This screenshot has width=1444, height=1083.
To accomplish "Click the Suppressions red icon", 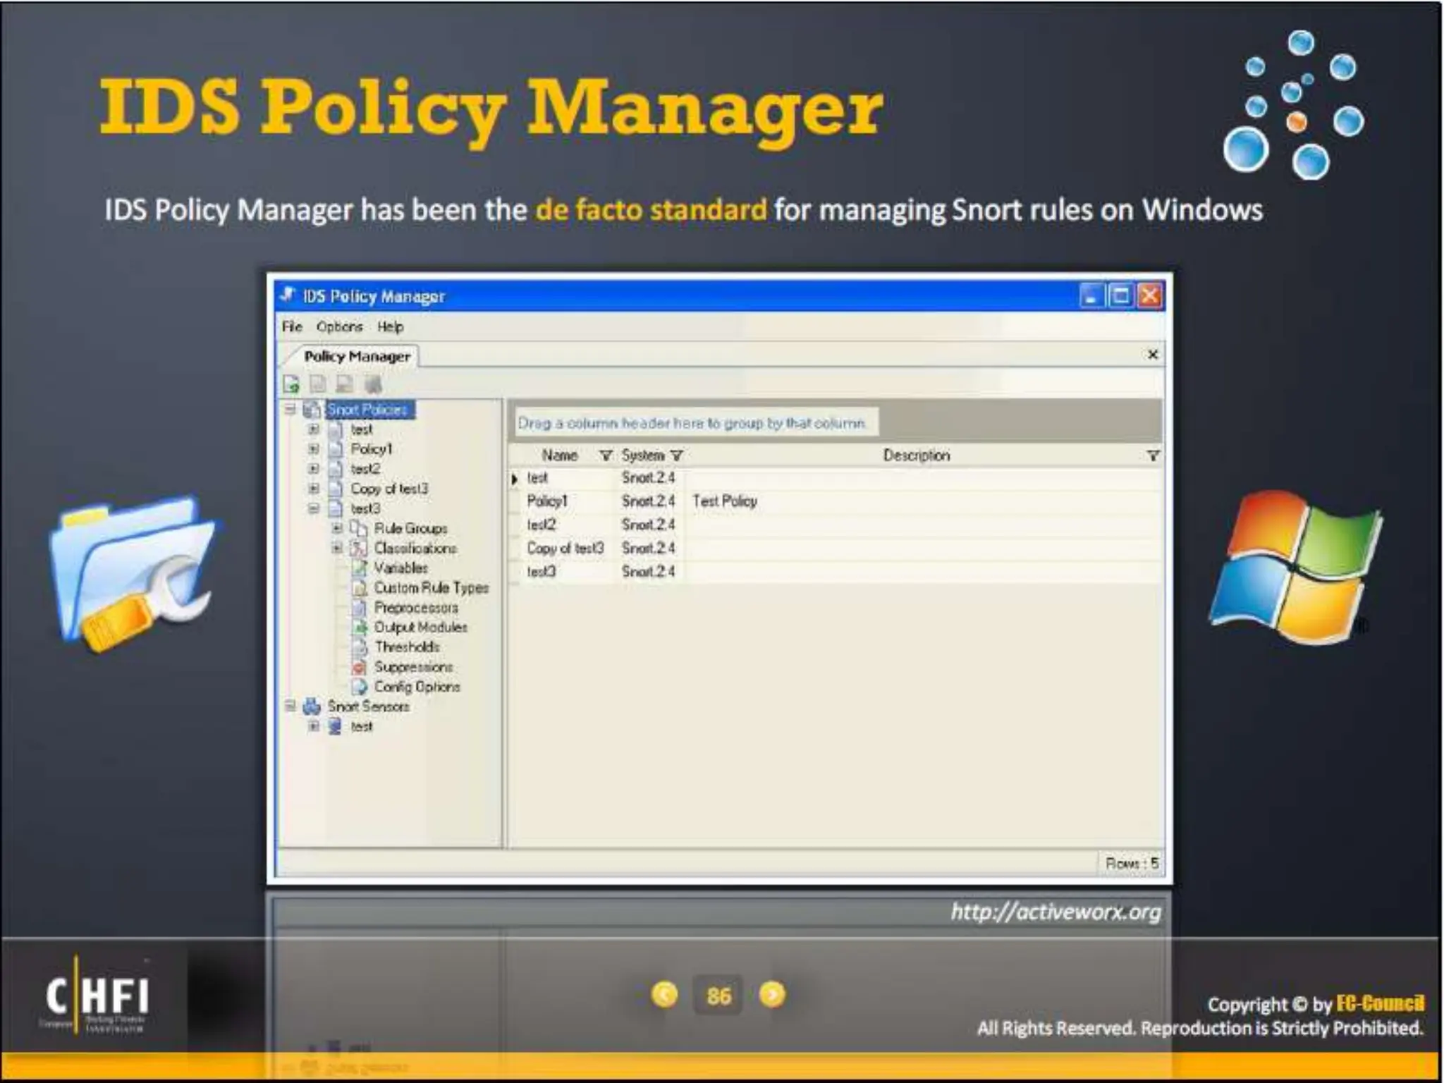I will [x=360, y=667].
